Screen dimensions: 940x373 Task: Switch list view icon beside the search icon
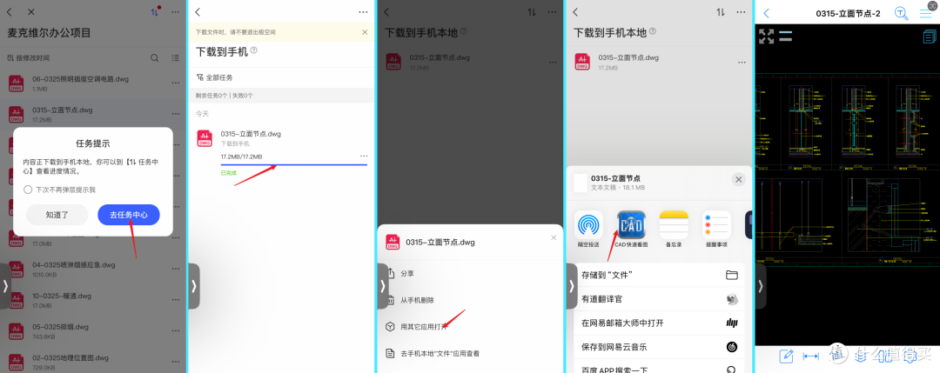175,58
